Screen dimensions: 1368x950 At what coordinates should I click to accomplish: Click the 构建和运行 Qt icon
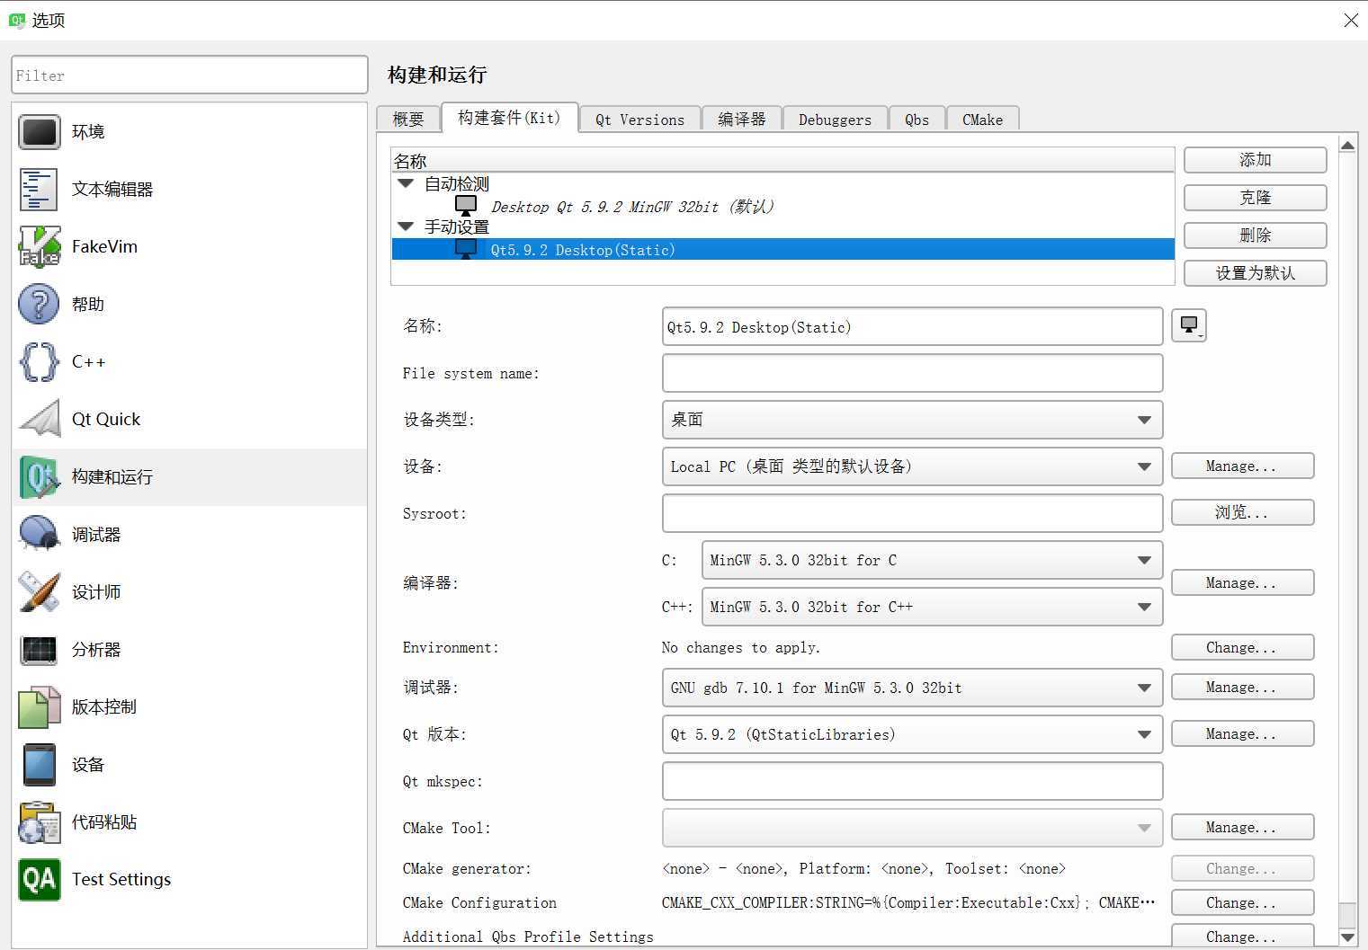pyautogui.click(x=39, y=477)
